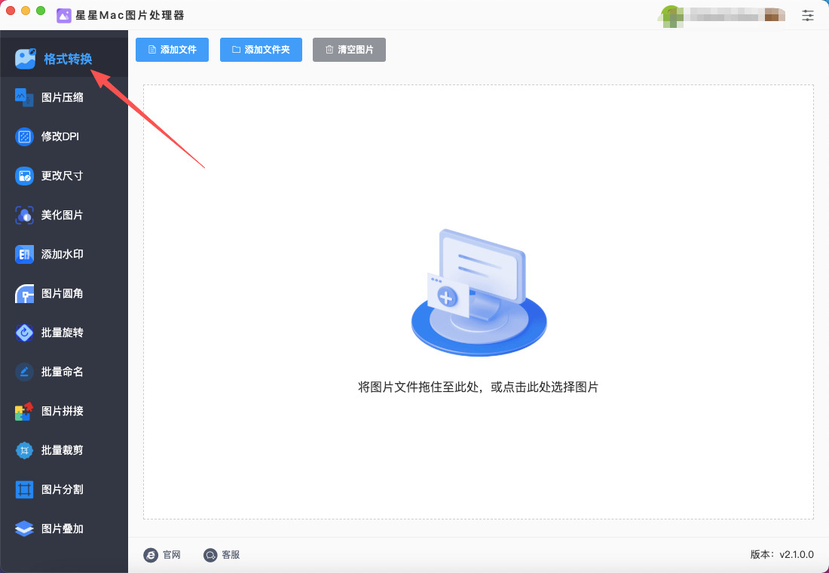The height and width of the screenshot is (573, 829).
Task: Click the monitor plus illustration to choose images
Action: [x=479, y=293]
